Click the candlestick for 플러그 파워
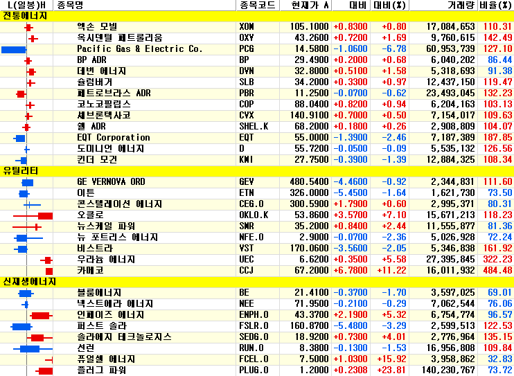The width and height of the screenshot is (514, 376). click(x=44, y=371)
